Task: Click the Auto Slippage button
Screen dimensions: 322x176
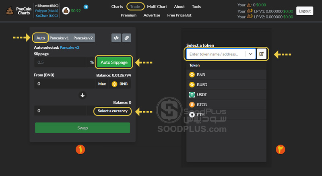Action: 114,62
